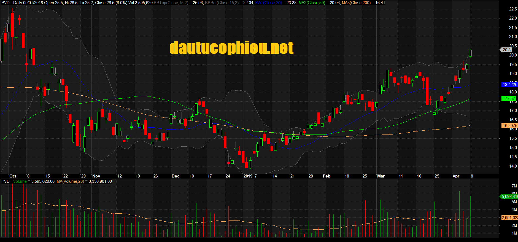
Task: Click the green 5,698,410 volume value label
Action: point(509,197)
